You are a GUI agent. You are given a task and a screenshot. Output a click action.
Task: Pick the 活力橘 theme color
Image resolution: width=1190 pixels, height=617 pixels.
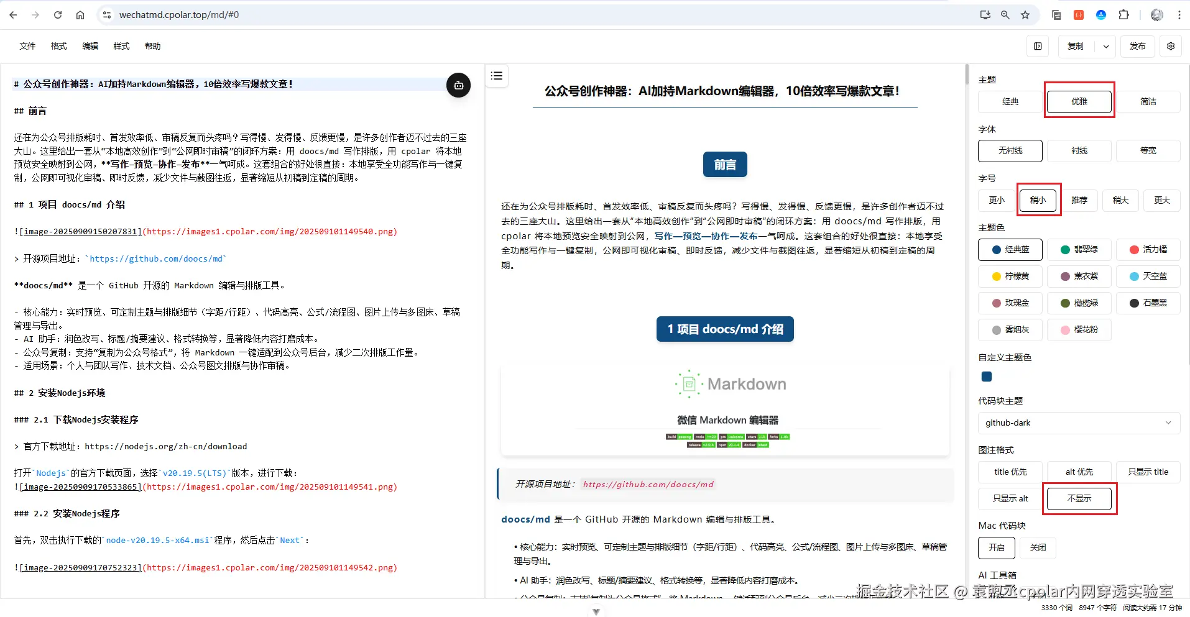1148,250
